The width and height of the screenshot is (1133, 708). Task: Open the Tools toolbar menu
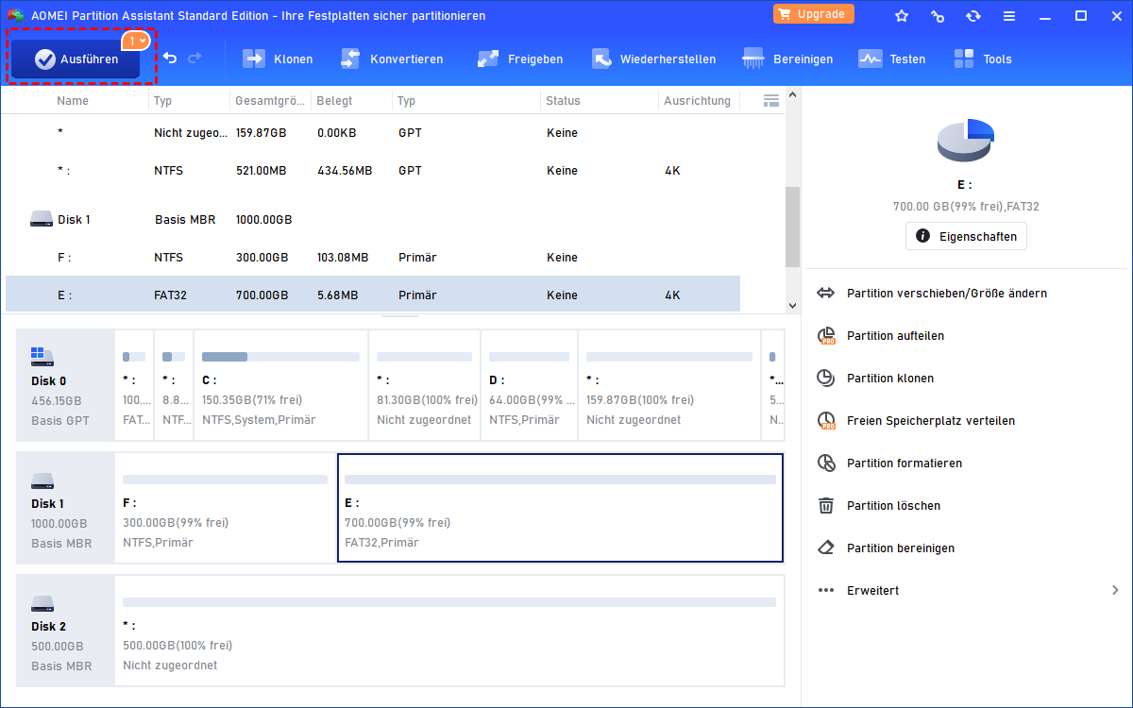[x=982, y=59]
